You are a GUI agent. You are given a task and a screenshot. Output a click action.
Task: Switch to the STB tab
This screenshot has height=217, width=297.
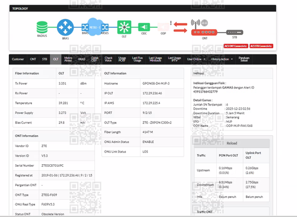[45, 59]
